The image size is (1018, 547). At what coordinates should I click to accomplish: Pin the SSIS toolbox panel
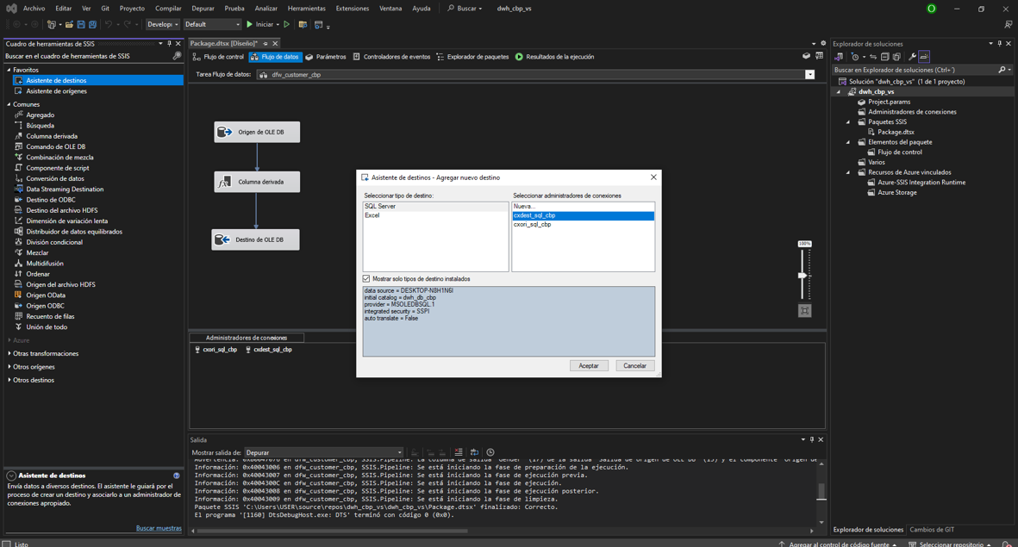pos(170,43)
